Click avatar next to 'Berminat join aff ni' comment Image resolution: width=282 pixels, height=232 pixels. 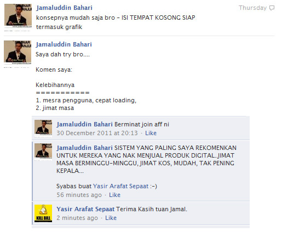tap(43, 127)
